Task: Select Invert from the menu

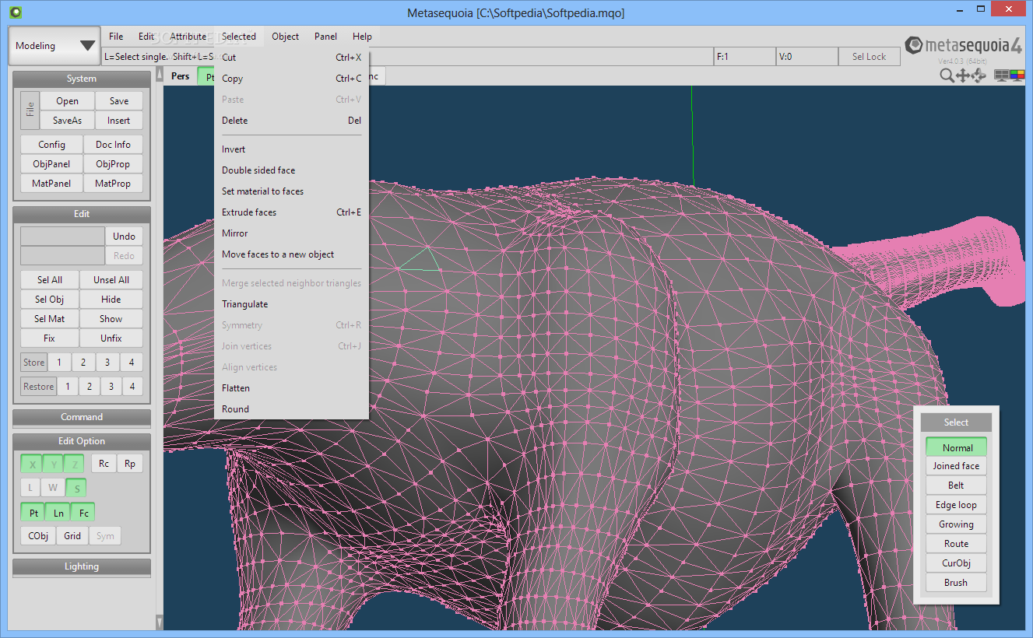Action: click(x=291, y=149)
